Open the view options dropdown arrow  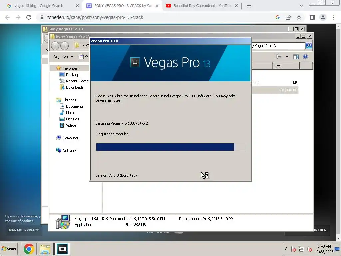coord(287,57)
